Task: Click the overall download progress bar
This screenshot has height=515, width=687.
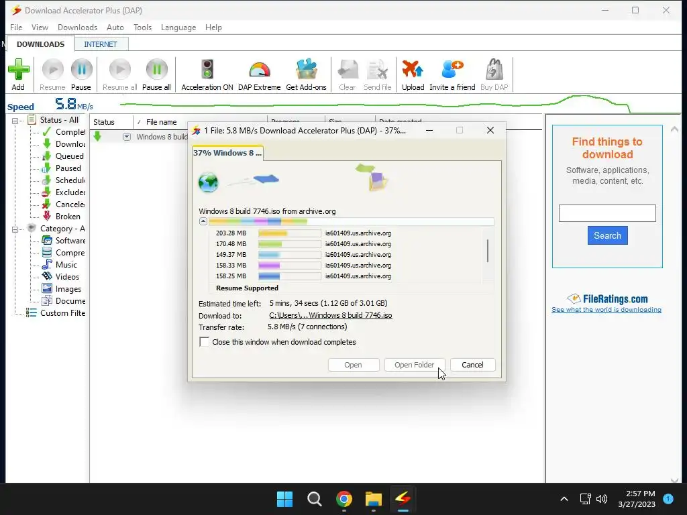Action: 352,221
